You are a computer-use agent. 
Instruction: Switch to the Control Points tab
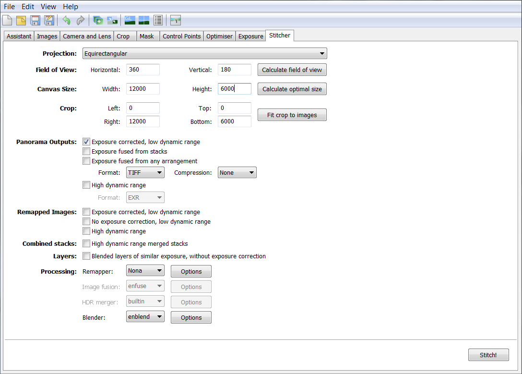tap(181, 36)
